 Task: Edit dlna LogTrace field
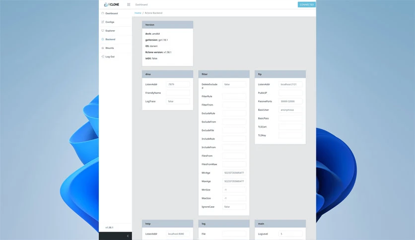point(178,101)
